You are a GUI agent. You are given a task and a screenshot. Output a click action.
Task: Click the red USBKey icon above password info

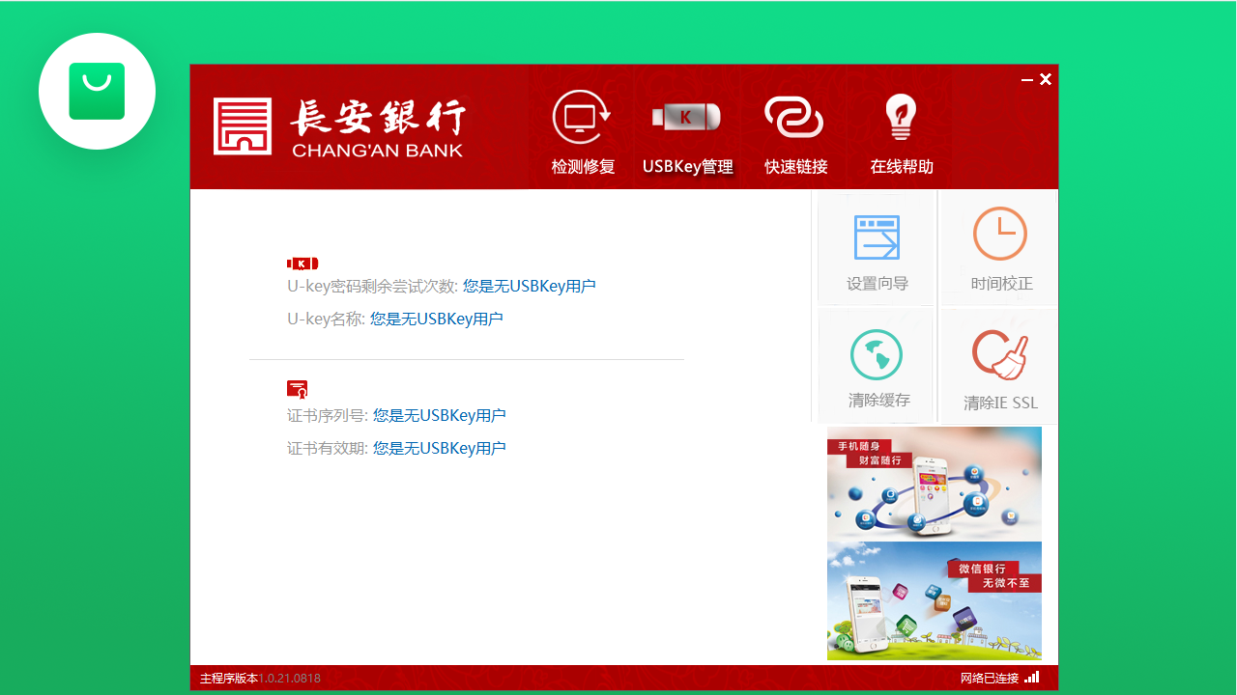pyautogui.click(x=302, y=263)
